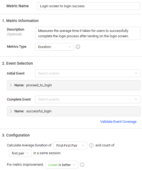Open the First-First Pair dropdown
The width and height of the screenshot is (142, 170).
[x=70, y=145]
